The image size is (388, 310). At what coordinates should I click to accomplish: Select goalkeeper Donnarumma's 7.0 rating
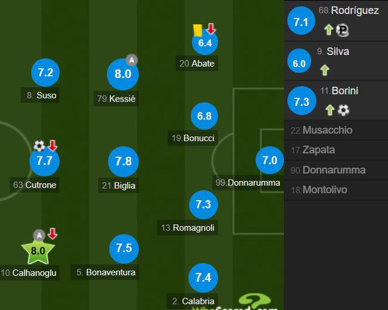click(270, 160)
